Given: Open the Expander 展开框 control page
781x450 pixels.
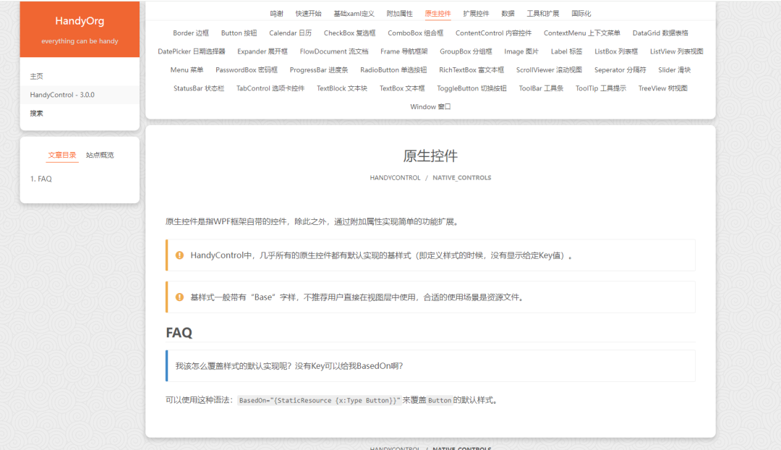Looking at the screenshot, I should tap(263, 51).
